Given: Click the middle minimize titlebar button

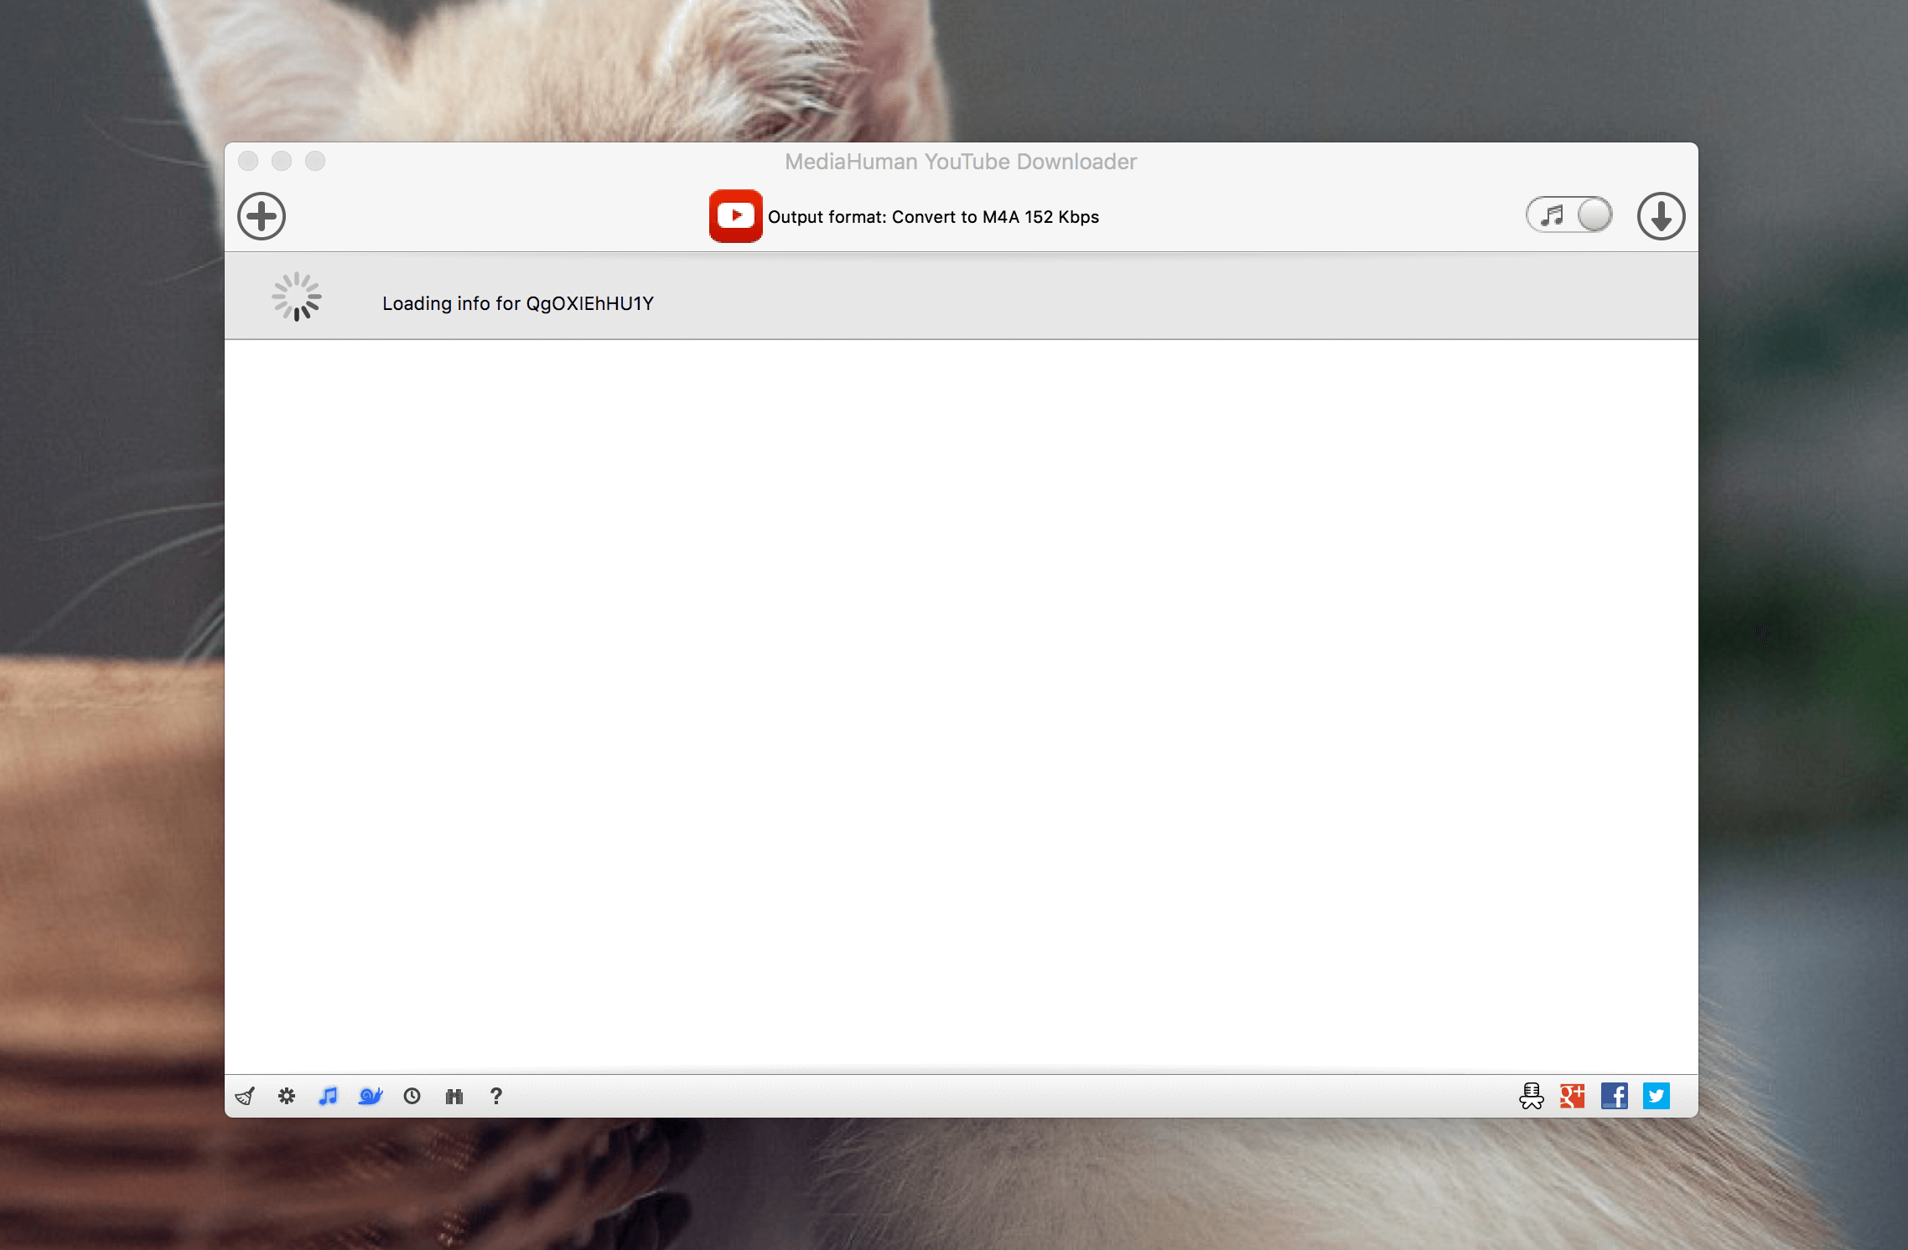Looking at the screenshot, I should (282, 161).
